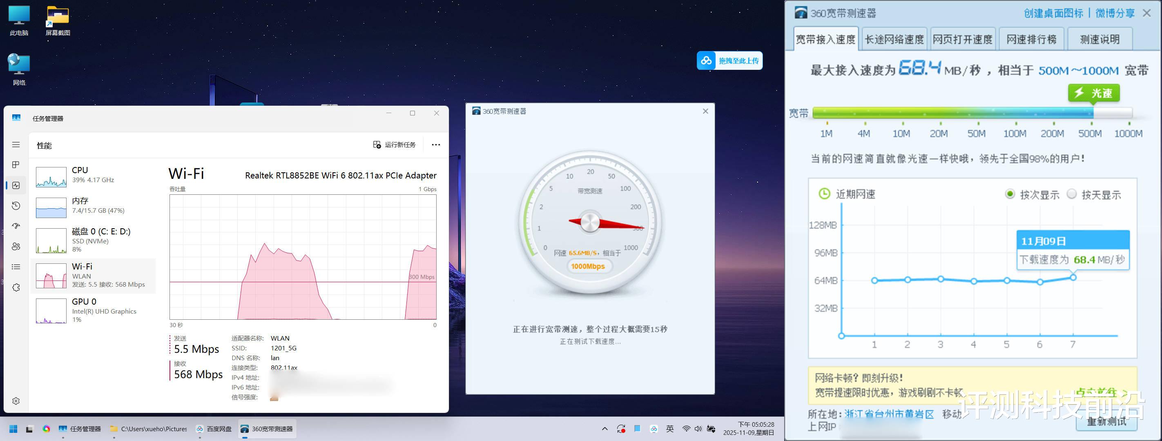Switch to 网页打开速度 tab

click(x=962, y=40)
